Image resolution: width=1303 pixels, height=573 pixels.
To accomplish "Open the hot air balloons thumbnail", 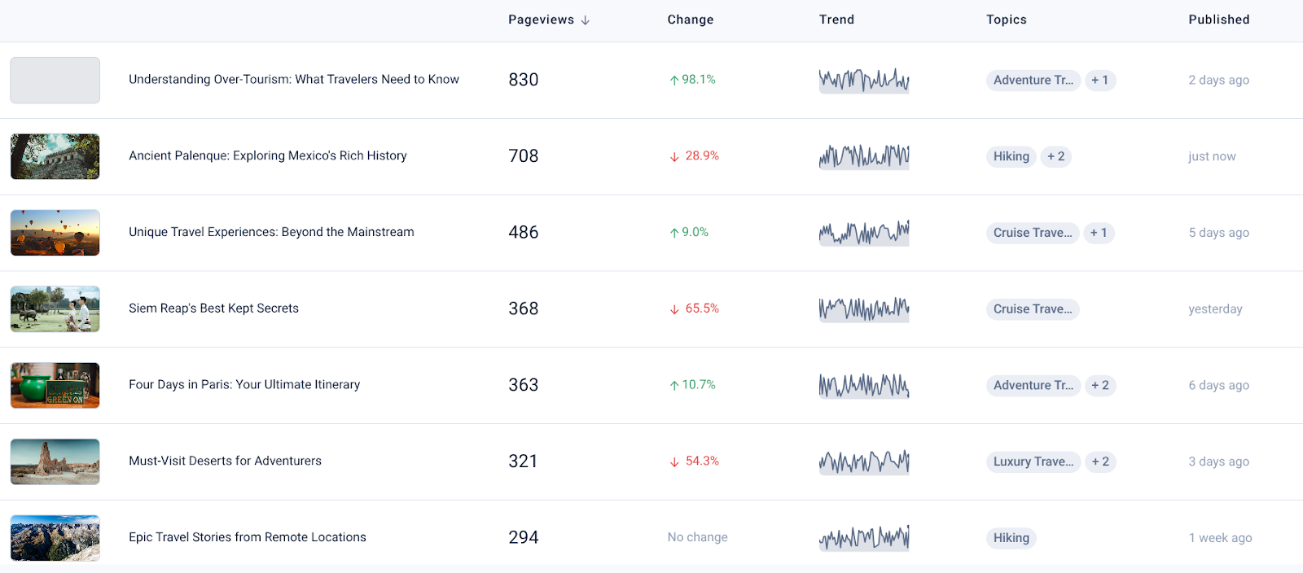I will [55, 233].
